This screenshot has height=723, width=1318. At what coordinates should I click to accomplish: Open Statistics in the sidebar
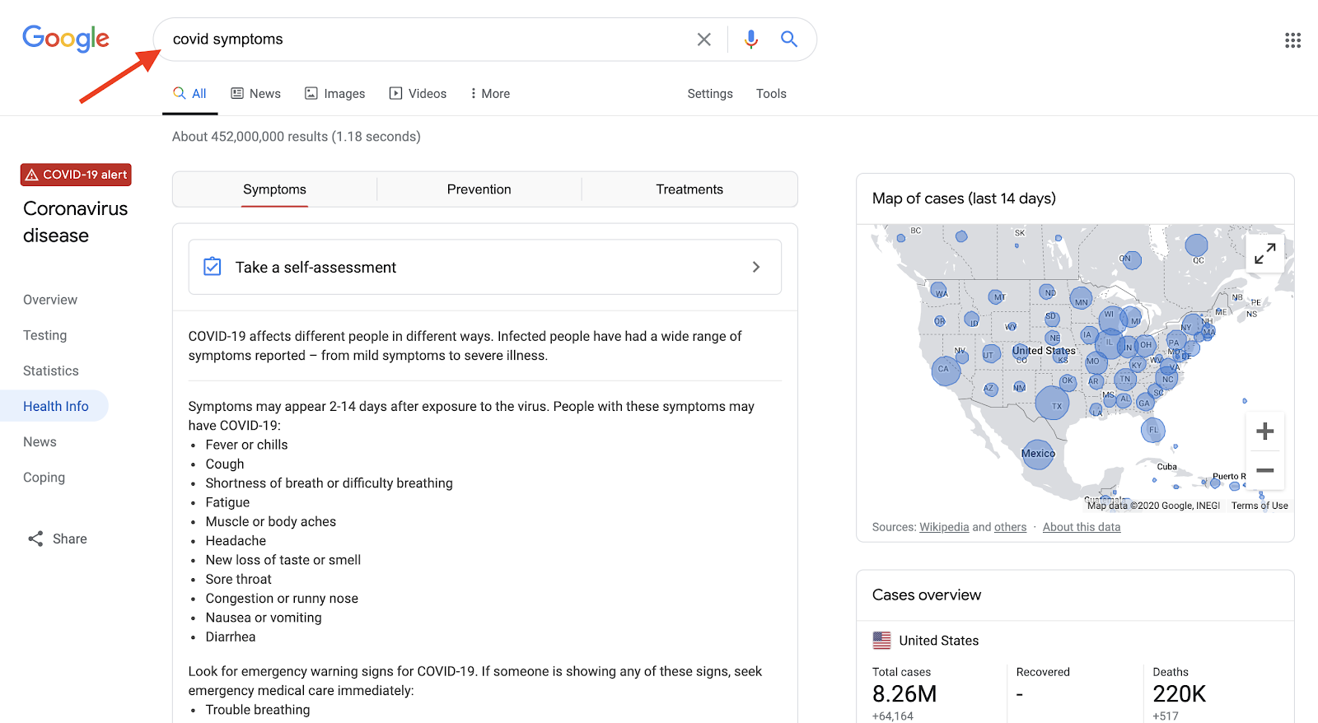(51, 371)
